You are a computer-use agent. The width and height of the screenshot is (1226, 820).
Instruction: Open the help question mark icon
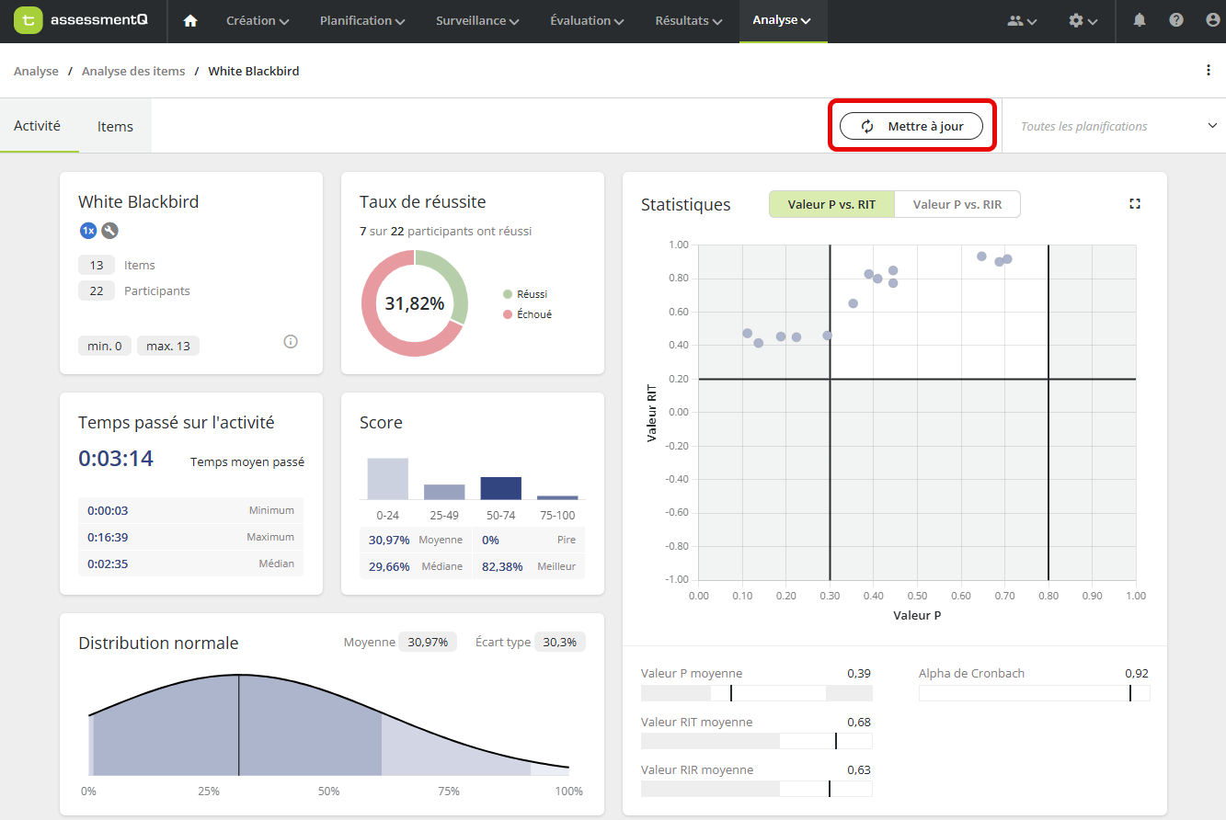[1176, 20]
